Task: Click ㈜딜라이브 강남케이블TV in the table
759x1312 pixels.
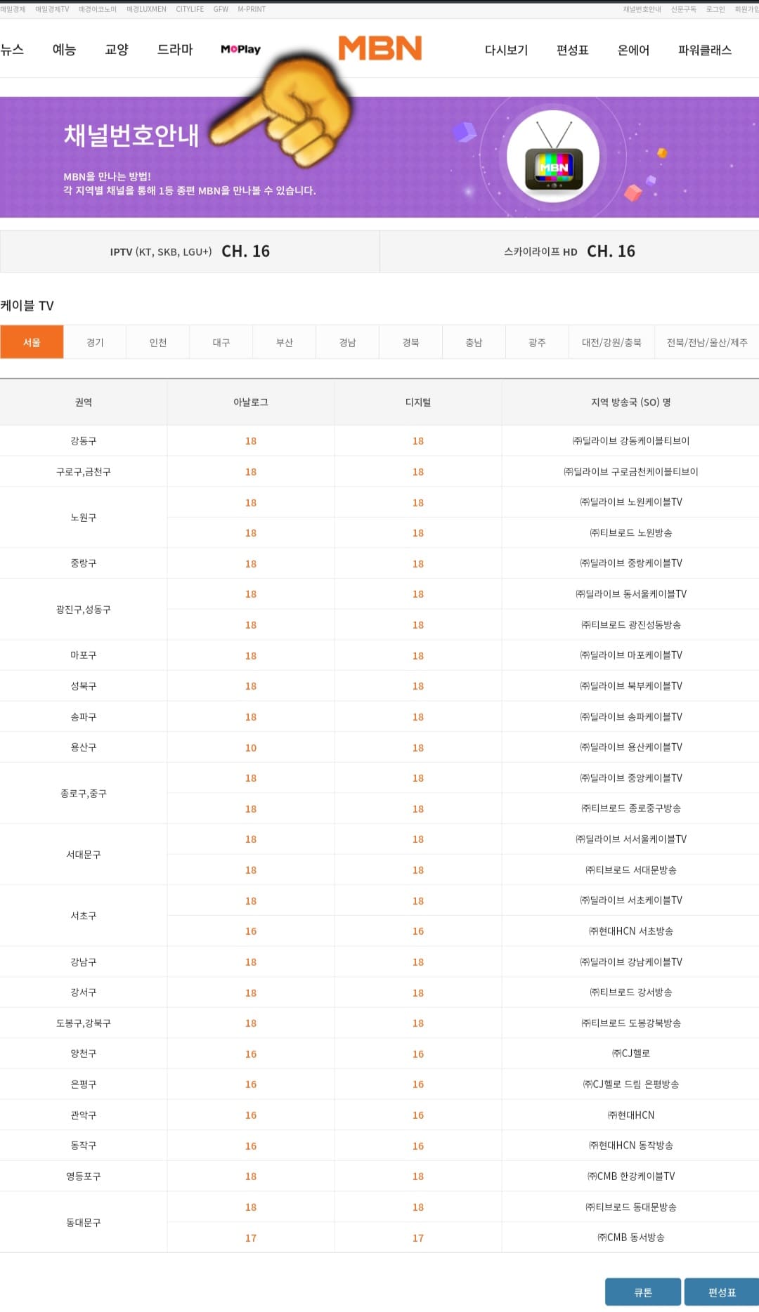Action: click(631, 962)
